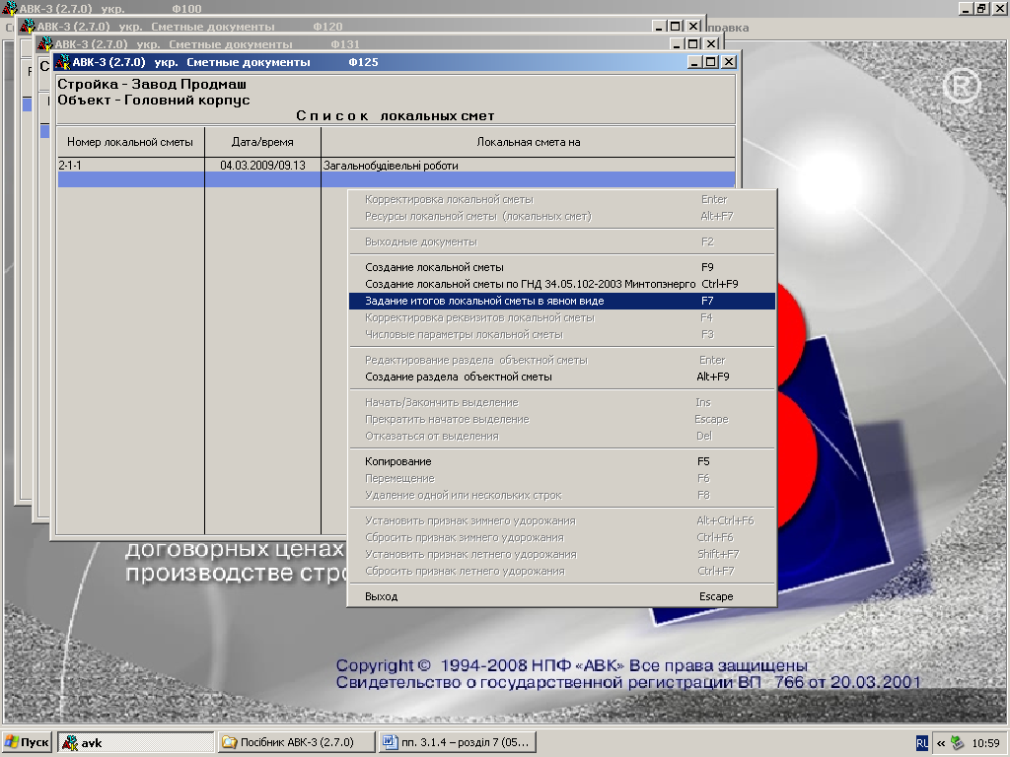This screenshot has width=1010, height=757.
Task: Choose 'Перемещение' menu entry
Action: click(561, 478)
